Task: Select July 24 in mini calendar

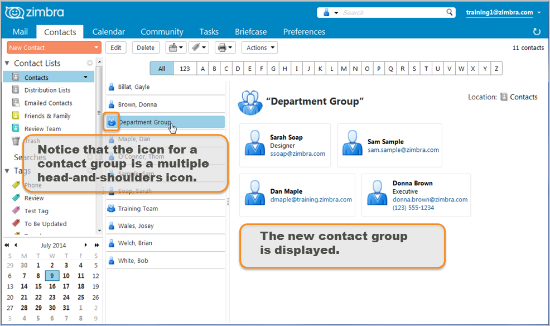Action: point(66,297)
